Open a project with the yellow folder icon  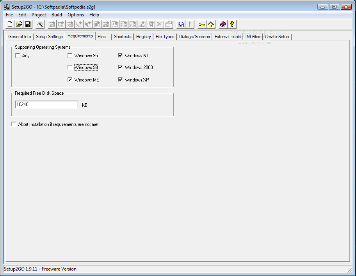click(19, 24)
